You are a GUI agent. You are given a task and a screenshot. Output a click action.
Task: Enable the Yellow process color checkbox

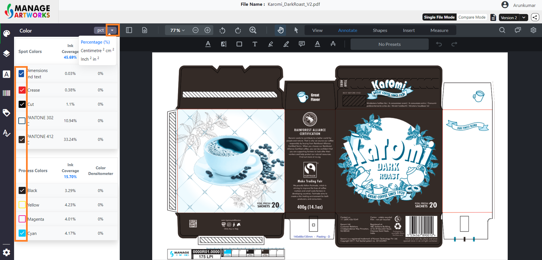click(22, 205)
